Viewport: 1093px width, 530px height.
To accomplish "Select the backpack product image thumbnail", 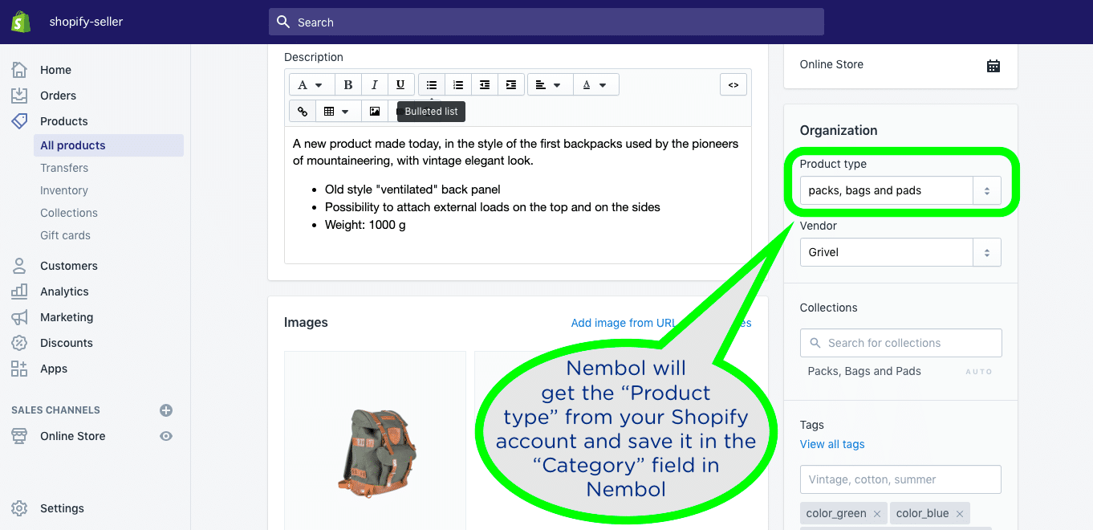I will [x=375, y=440].
